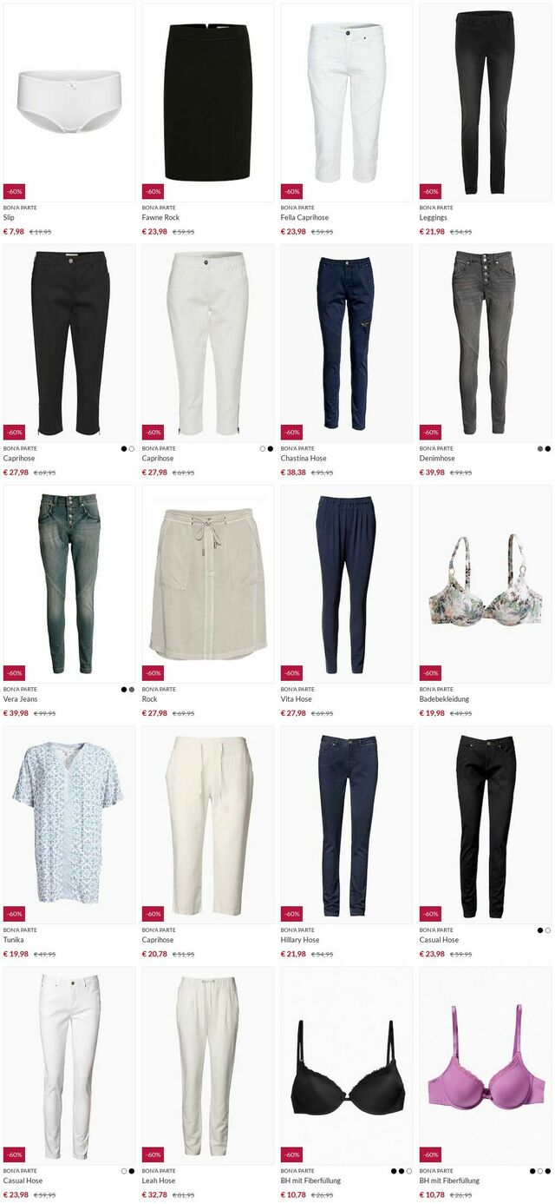Image resolution: width=555 pixels, height=1204 pixels.
Task: Select the white swatch on the black Caprihose
Action: pos(132,448)
